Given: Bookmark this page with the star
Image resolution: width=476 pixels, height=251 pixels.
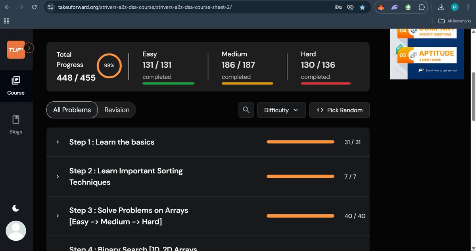Looking at the screenshot, I should pos(362,7).
